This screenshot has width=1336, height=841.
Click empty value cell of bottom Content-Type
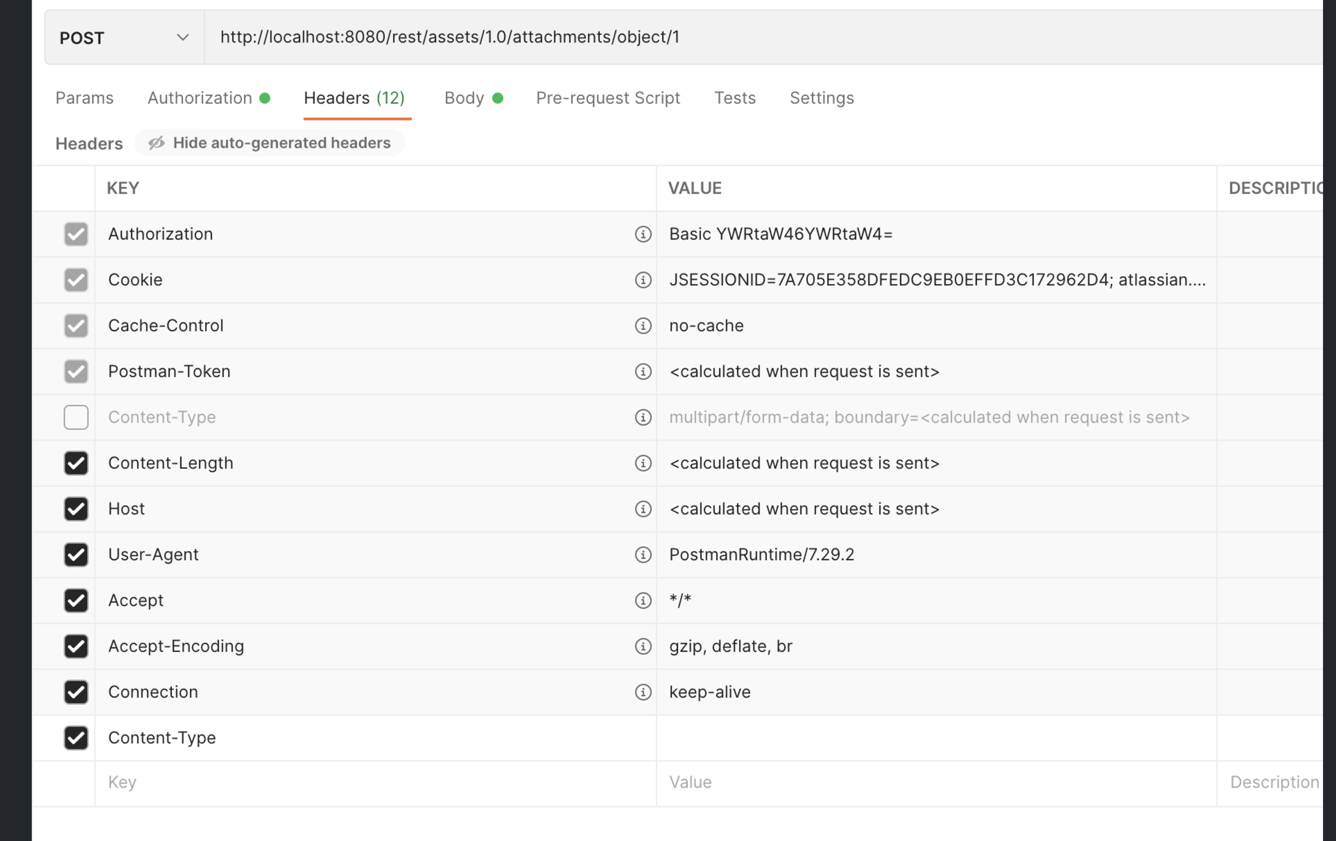[x=935, y=738]
